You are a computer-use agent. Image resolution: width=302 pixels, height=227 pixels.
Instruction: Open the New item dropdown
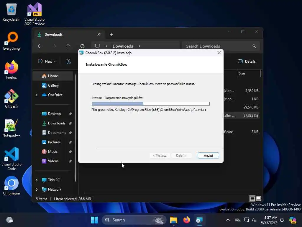47,61
